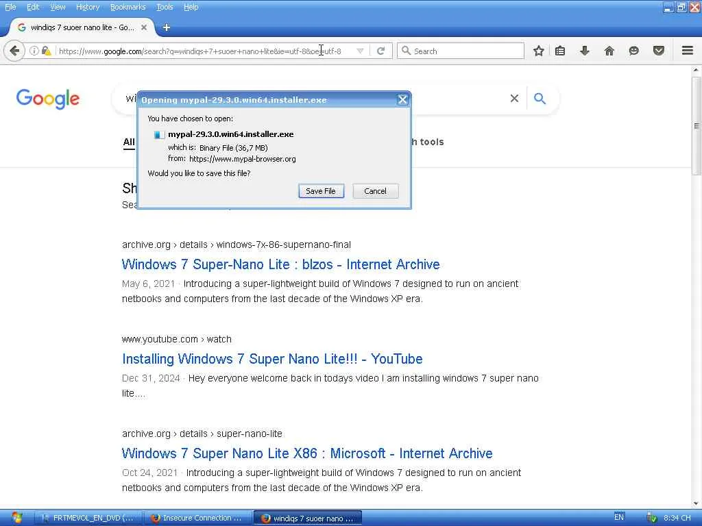This screenshot has height=526, width=702.
Task: Click archive.org › details › super-nano-lite breadcrumb
Action: pos(202,434)
